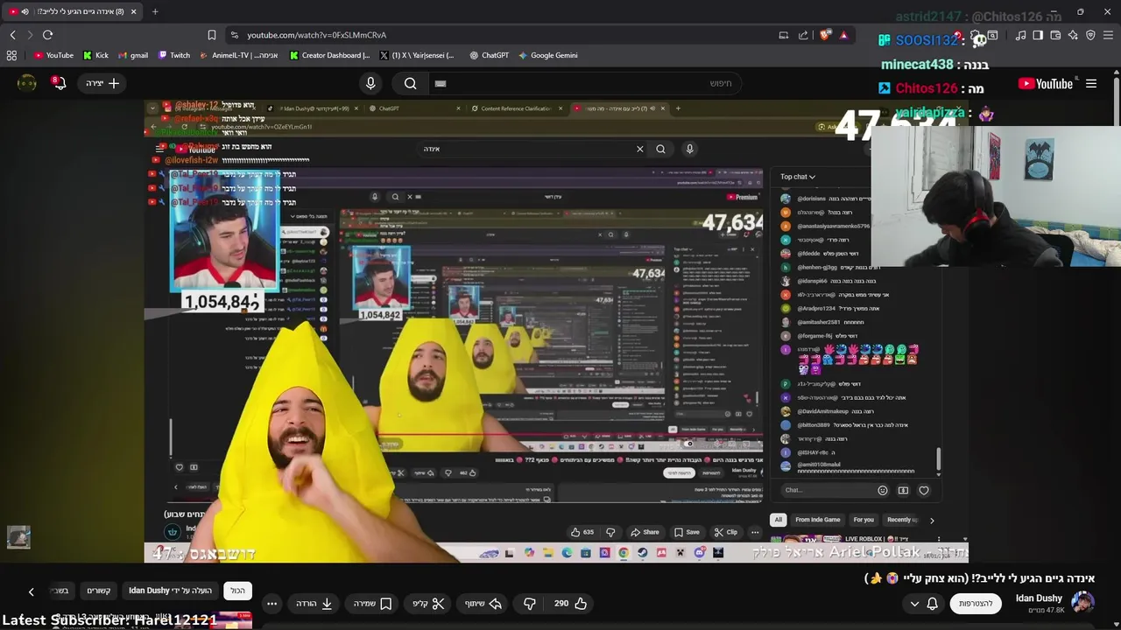The width and height of the screenshot is (1121, 630).
Task: Open the Leo AI sparkle icon
Action: coord(1073,35)
